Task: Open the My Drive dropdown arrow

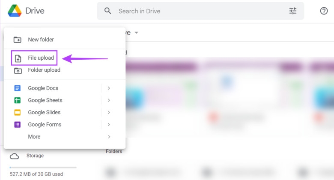Action: click(x=136, y=33)
